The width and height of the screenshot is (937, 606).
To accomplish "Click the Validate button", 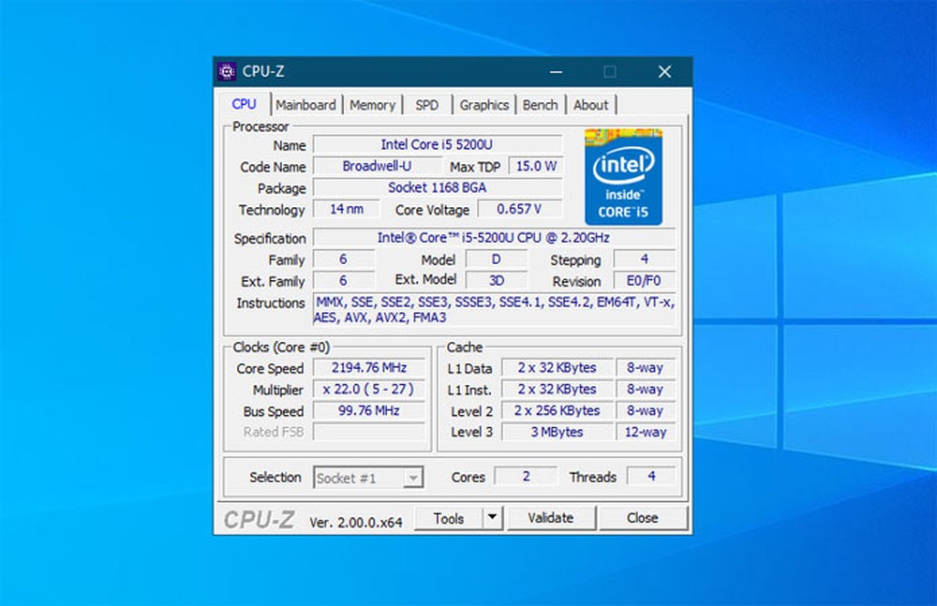I will [550, 518].
